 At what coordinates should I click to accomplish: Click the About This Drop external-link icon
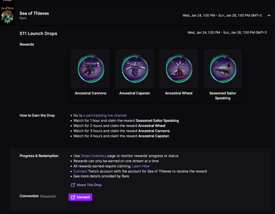point(73,185)
